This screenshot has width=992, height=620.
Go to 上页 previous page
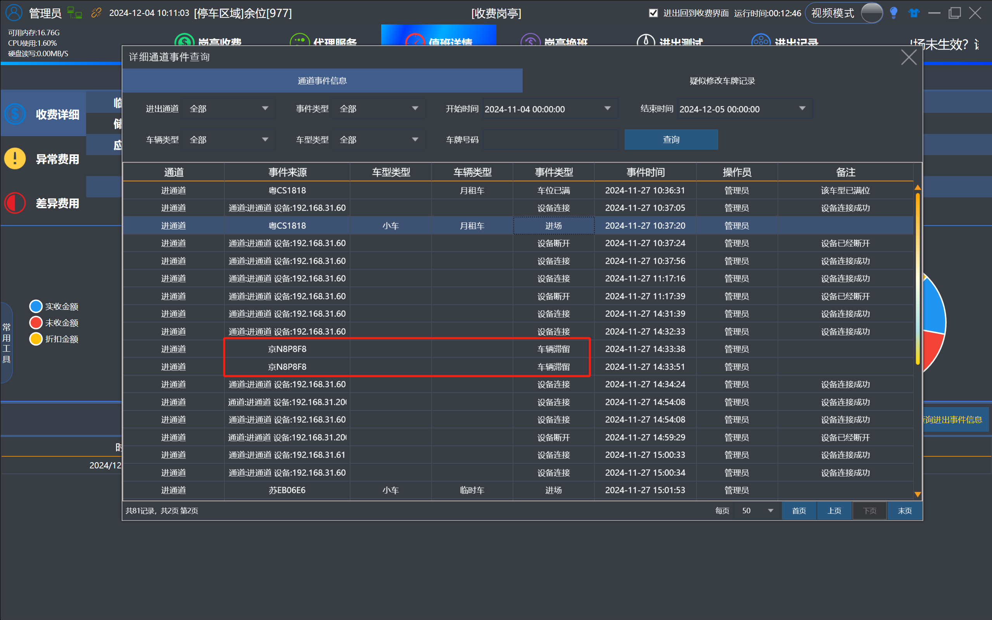(x=834, y=511)
